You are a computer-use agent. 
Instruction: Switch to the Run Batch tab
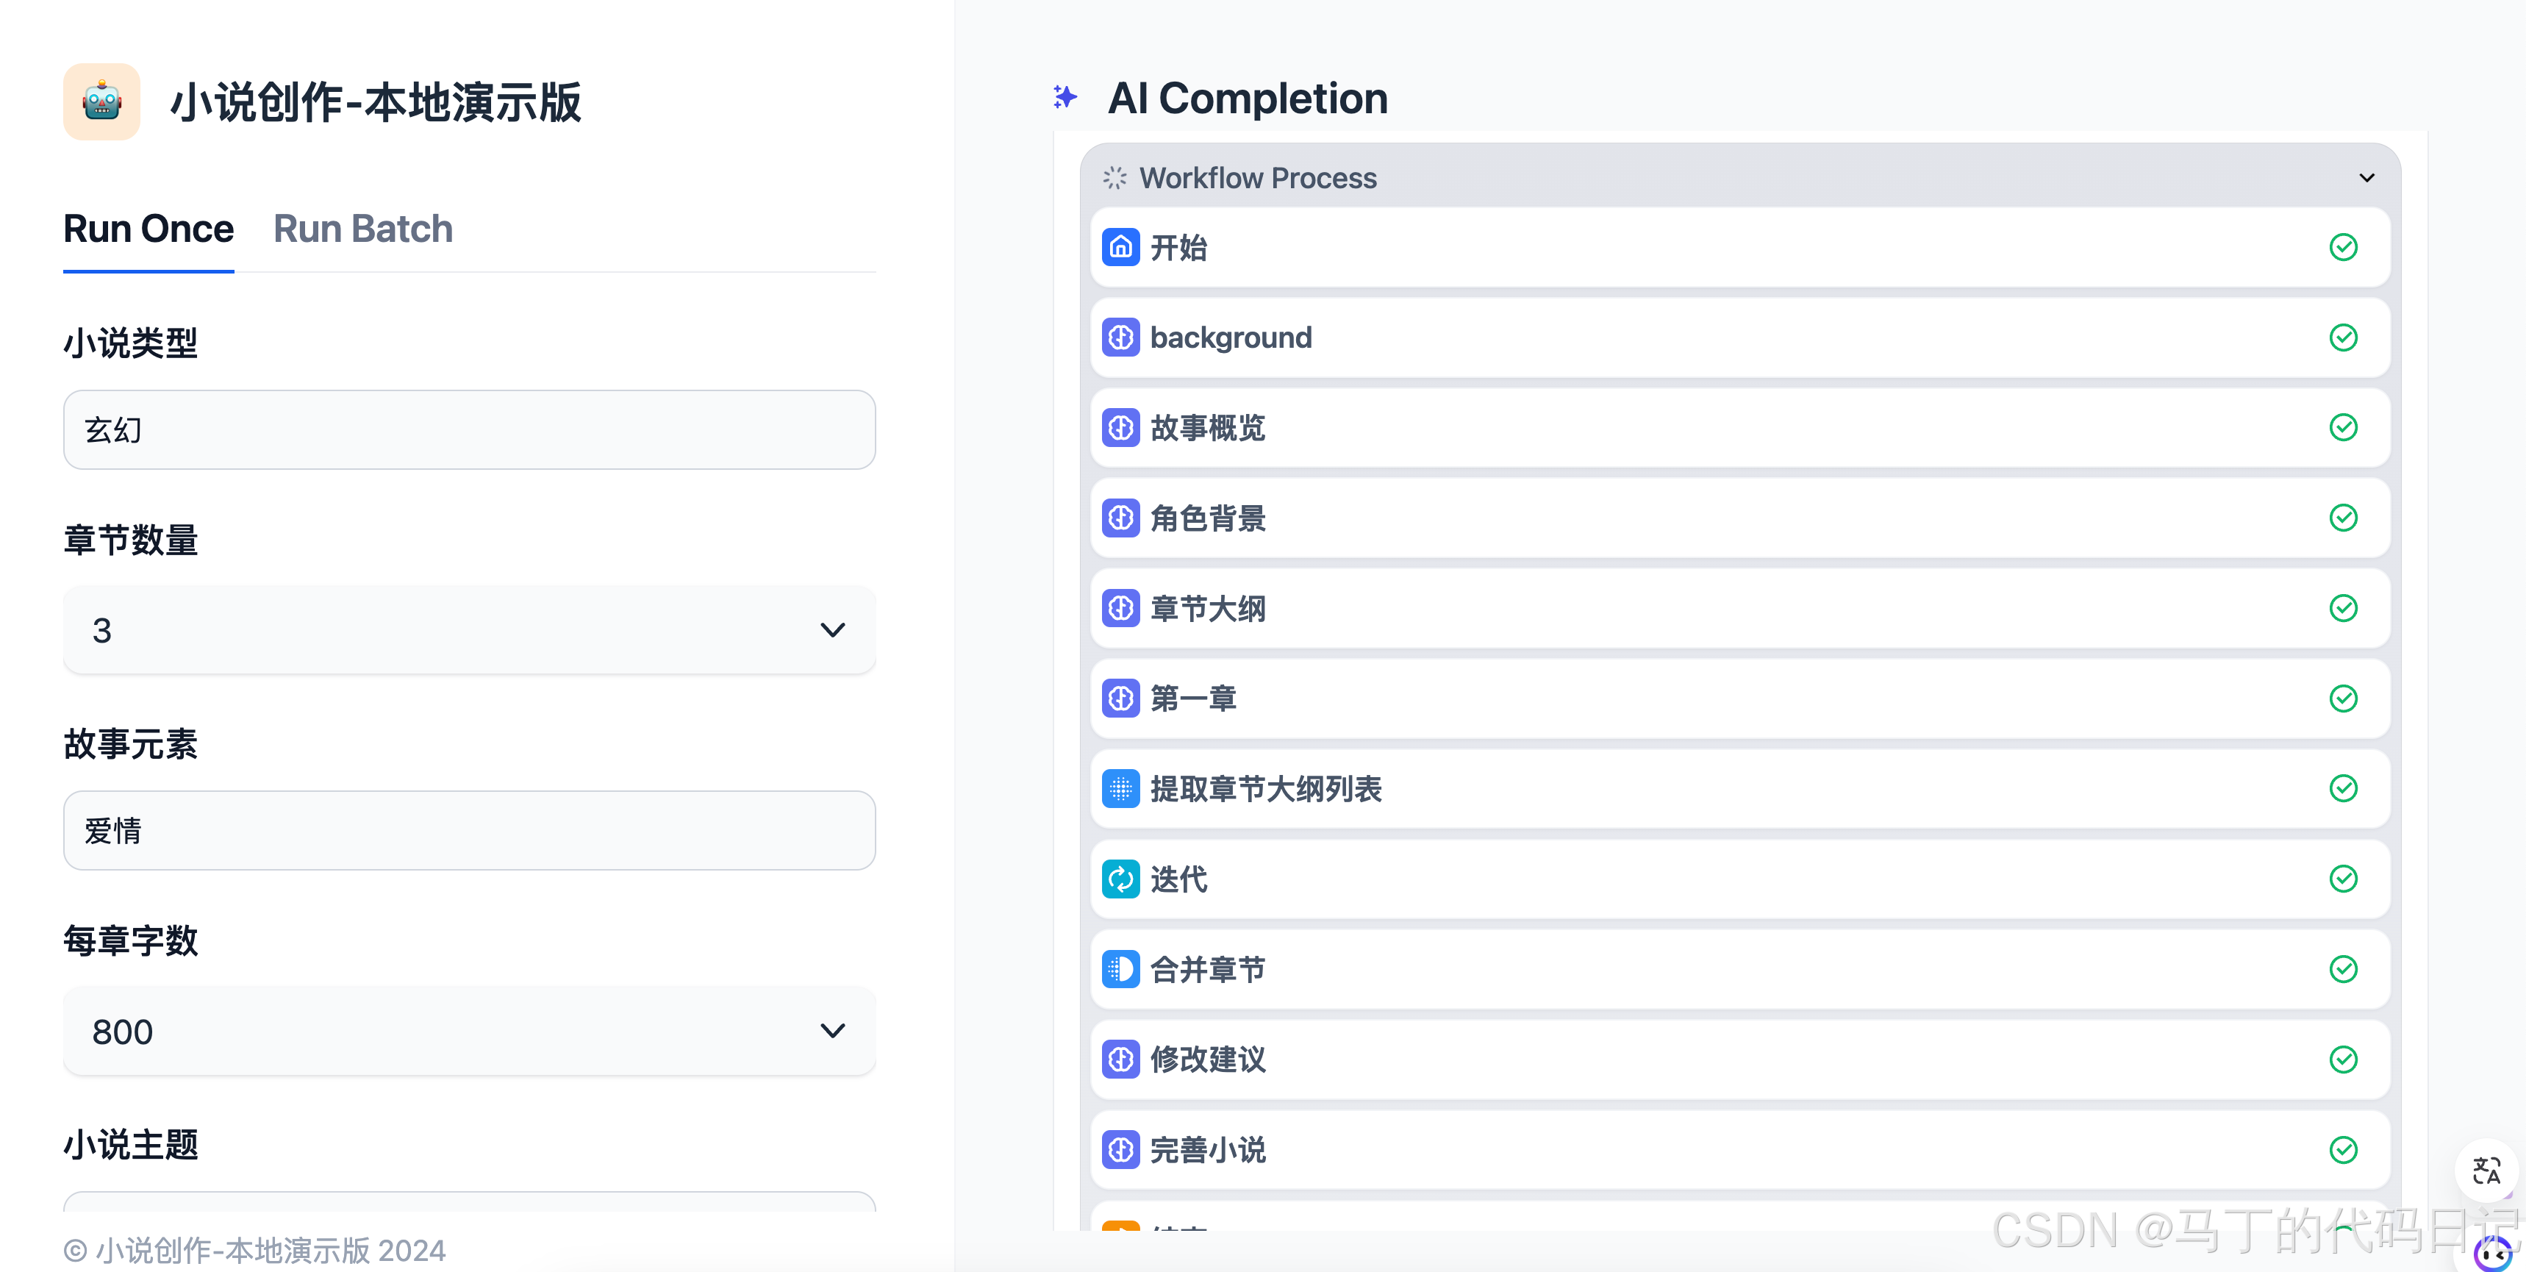tap(363, 229)
